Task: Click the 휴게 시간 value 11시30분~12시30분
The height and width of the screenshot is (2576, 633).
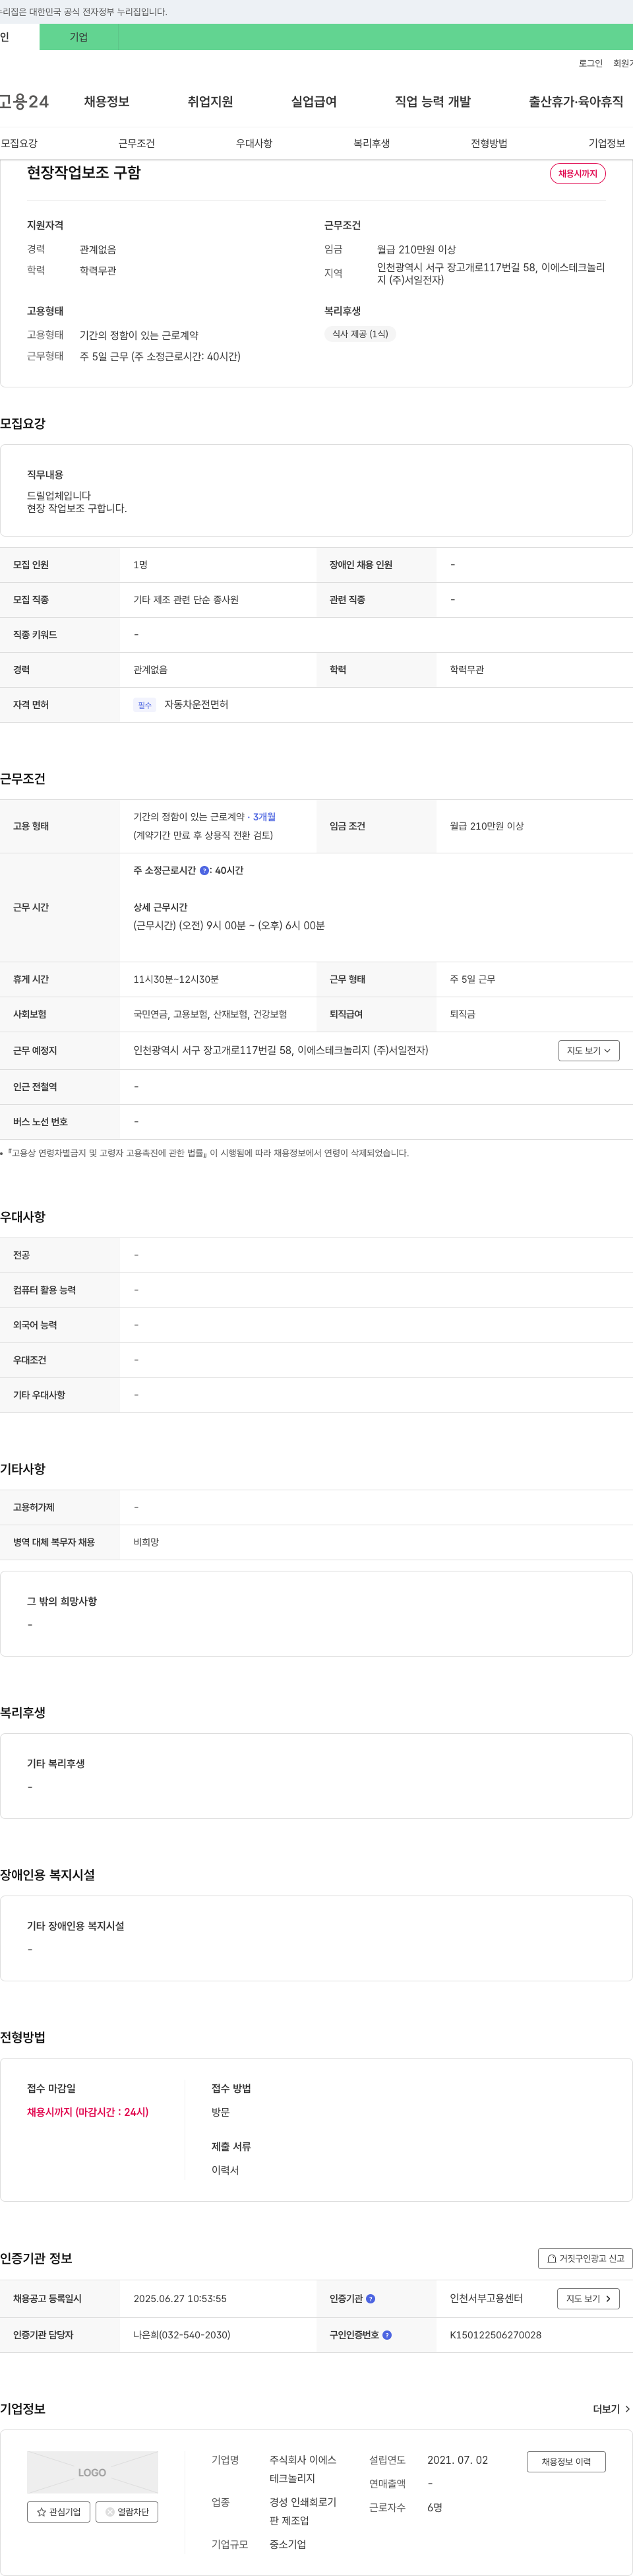Action: [175, 980]
